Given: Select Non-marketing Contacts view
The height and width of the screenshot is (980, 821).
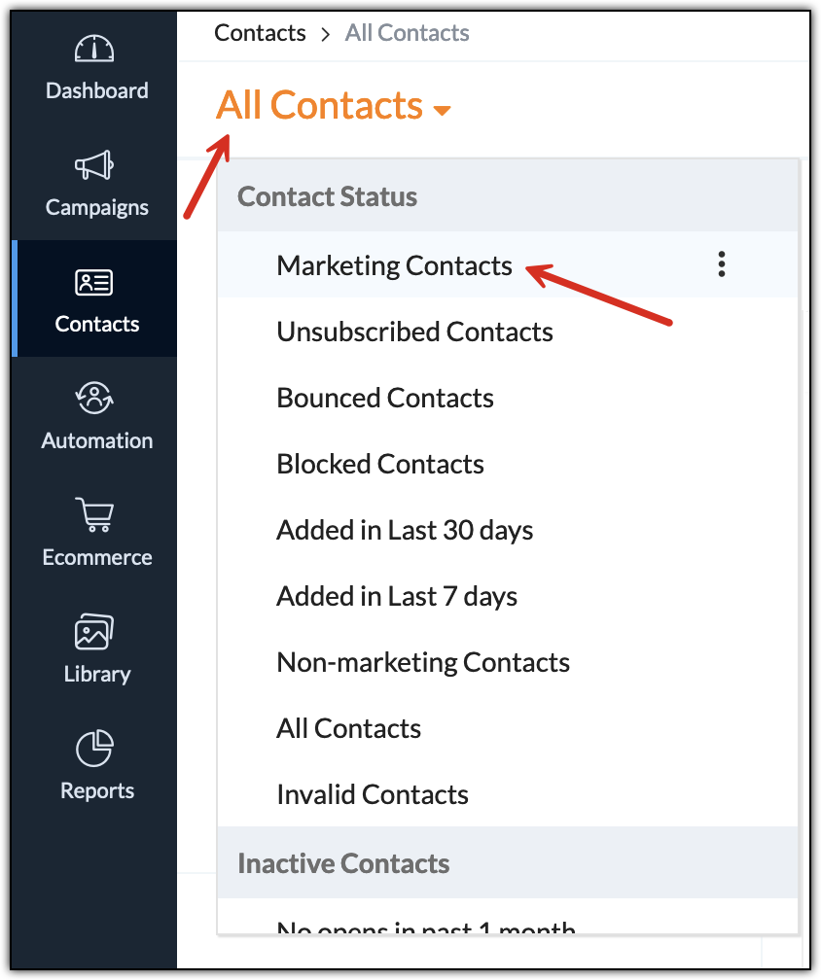Looking at the screenshot, I should coord(423,662).
